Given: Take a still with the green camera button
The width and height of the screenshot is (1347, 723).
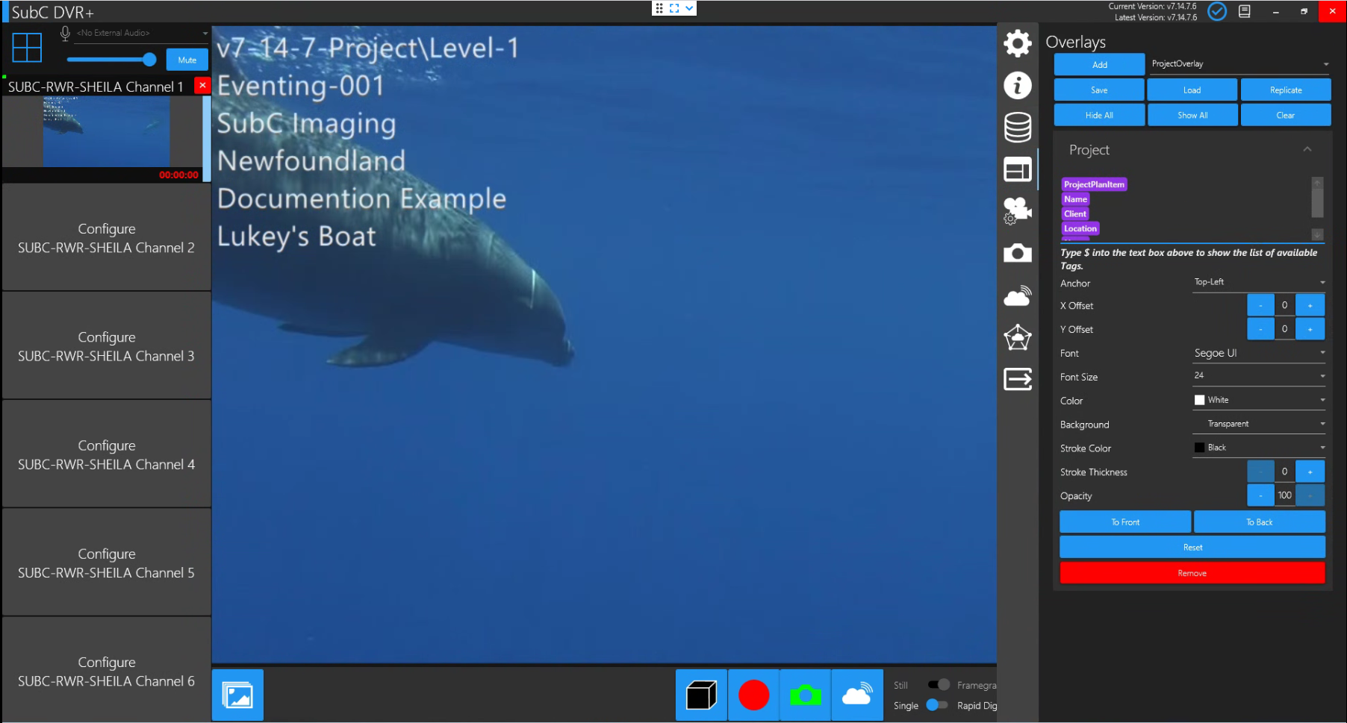Looking at the screenshot, I should 805,695.
